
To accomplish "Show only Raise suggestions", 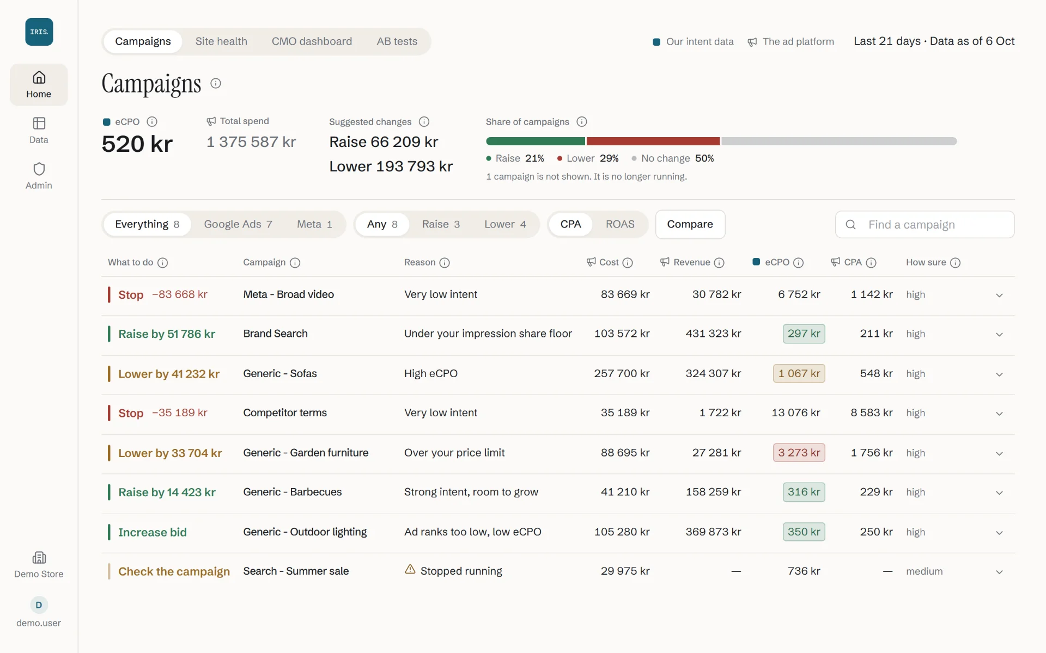I will 441,224.
